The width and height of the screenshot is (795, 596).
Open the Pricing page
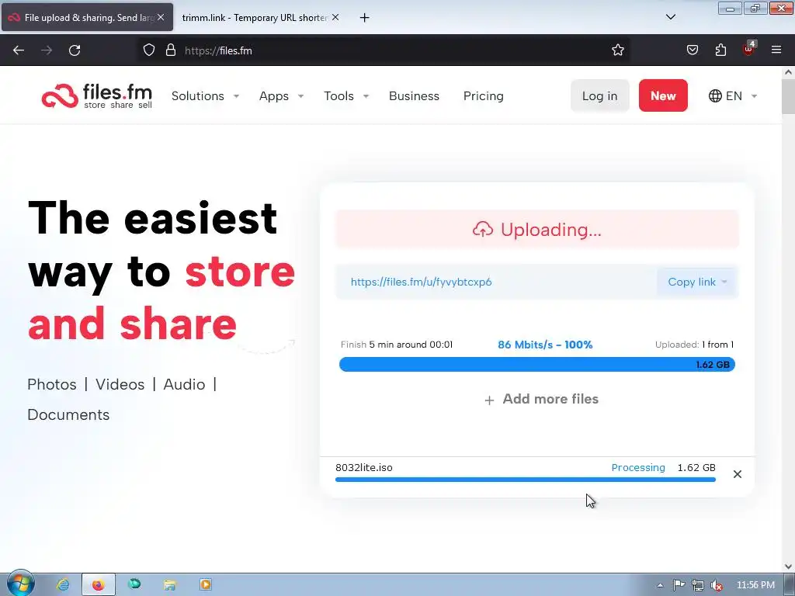(x=483, y=95)
